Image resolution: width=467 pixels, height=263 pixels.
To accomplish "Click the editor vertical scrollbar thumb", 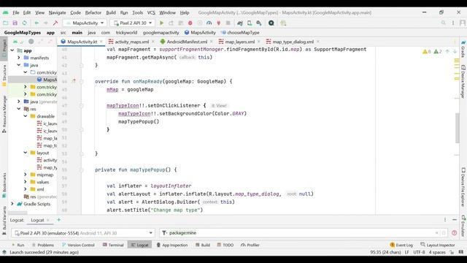I will tap(458, 128).
